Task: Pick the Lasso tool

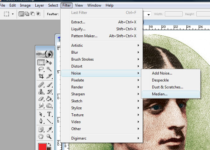Action: click(41, 69)
